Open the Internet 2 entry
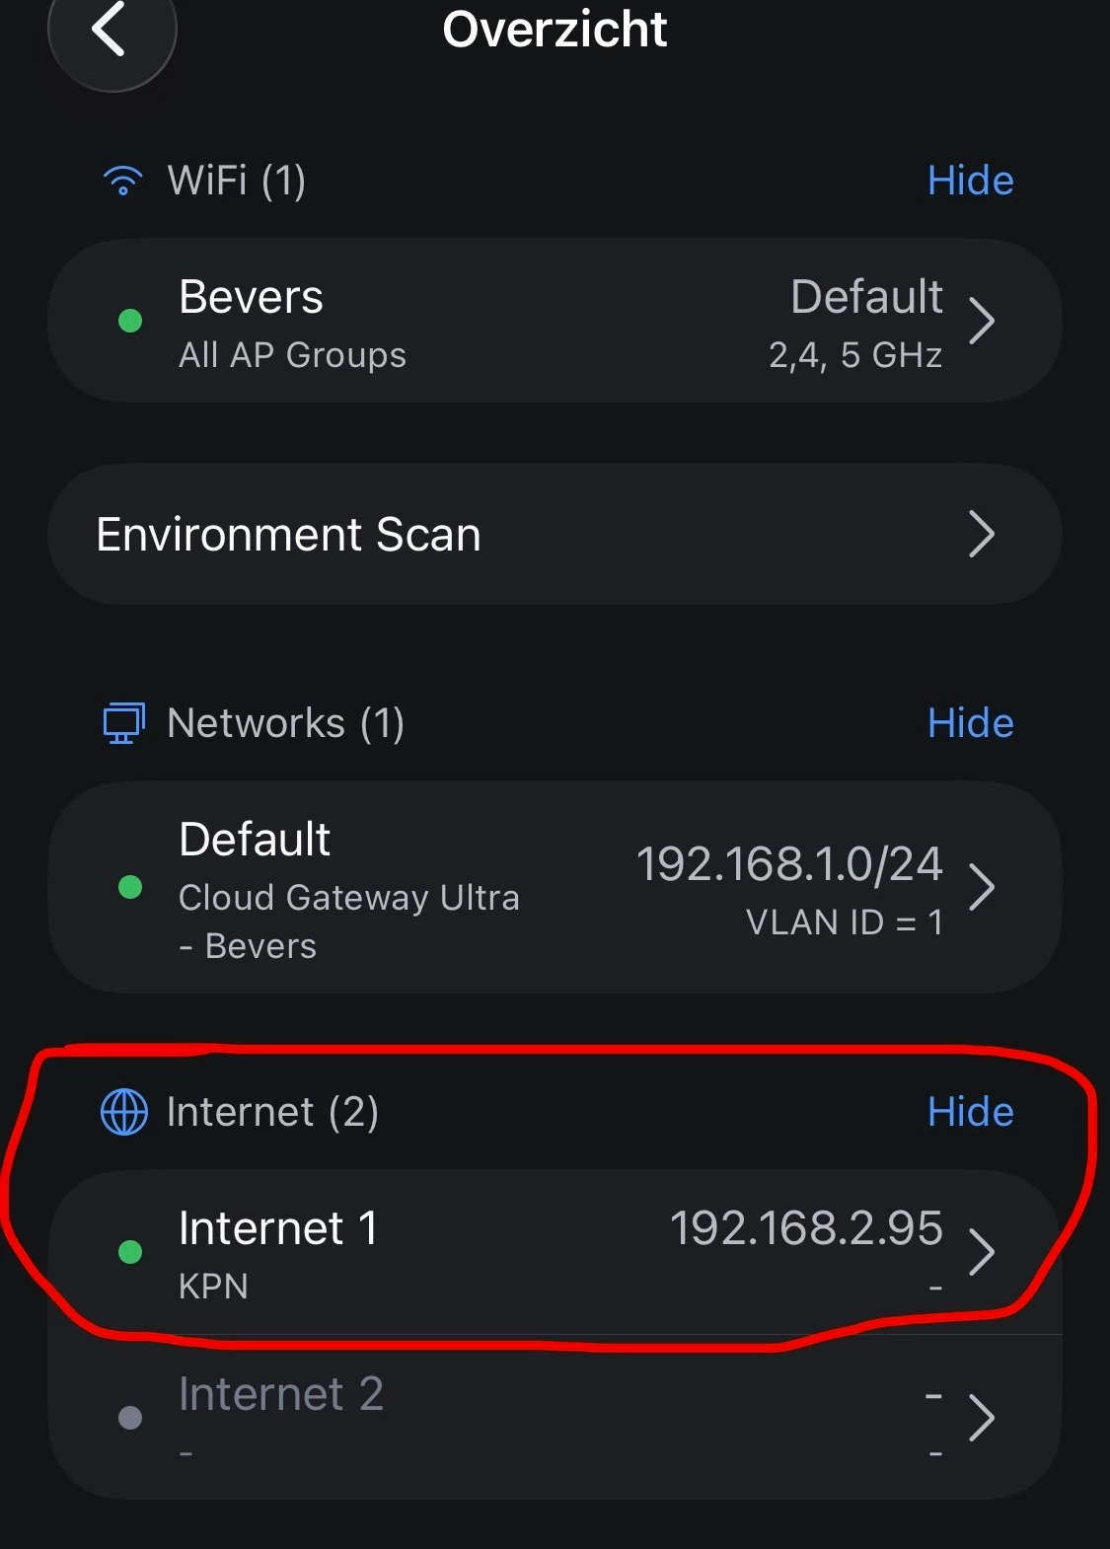Viewport: 1110px width, 1549px height. [x=553, y=1418]
